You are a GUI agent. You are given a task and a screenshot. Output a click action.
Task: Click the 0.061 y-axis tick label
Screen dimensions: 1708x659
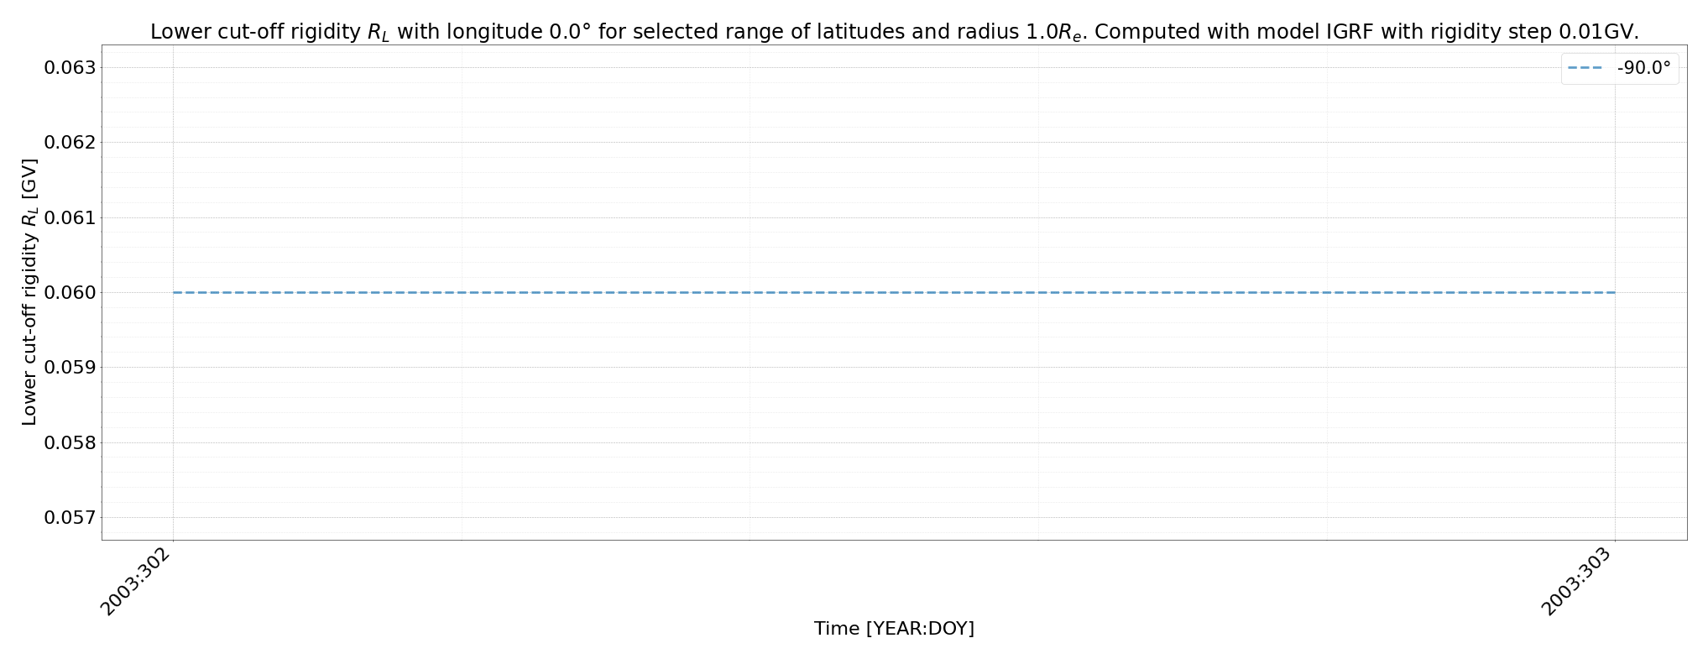tap(71, 217)
